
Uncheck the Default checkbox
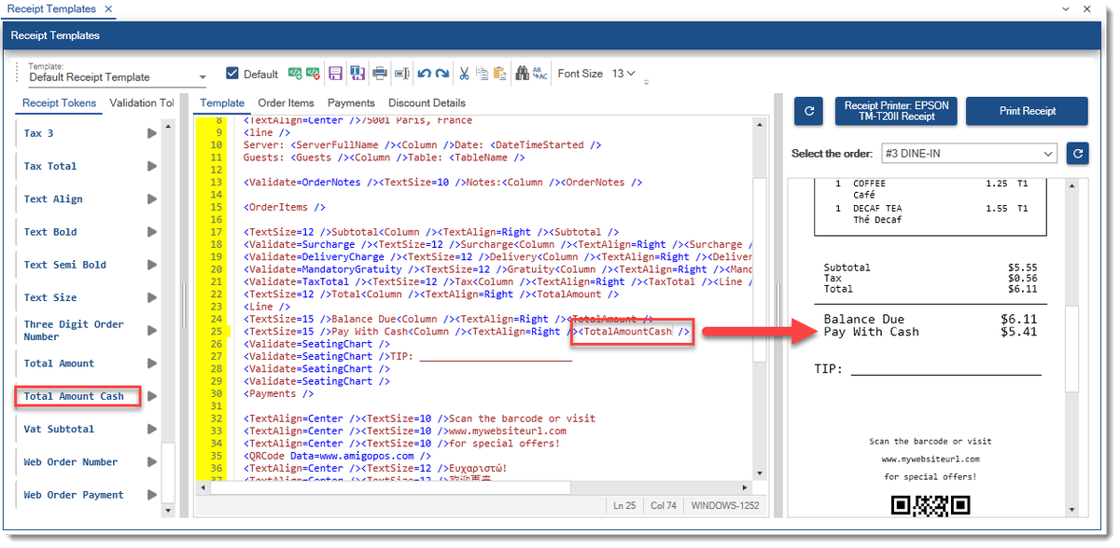(233, 74)
